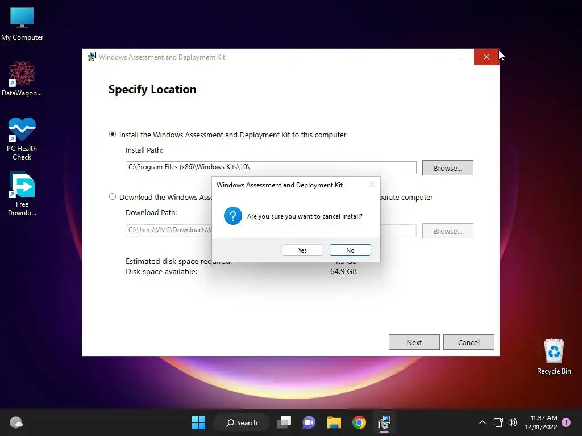Launch Google Chrome from taskbar
582x436 pixels.
coord(359,422)
